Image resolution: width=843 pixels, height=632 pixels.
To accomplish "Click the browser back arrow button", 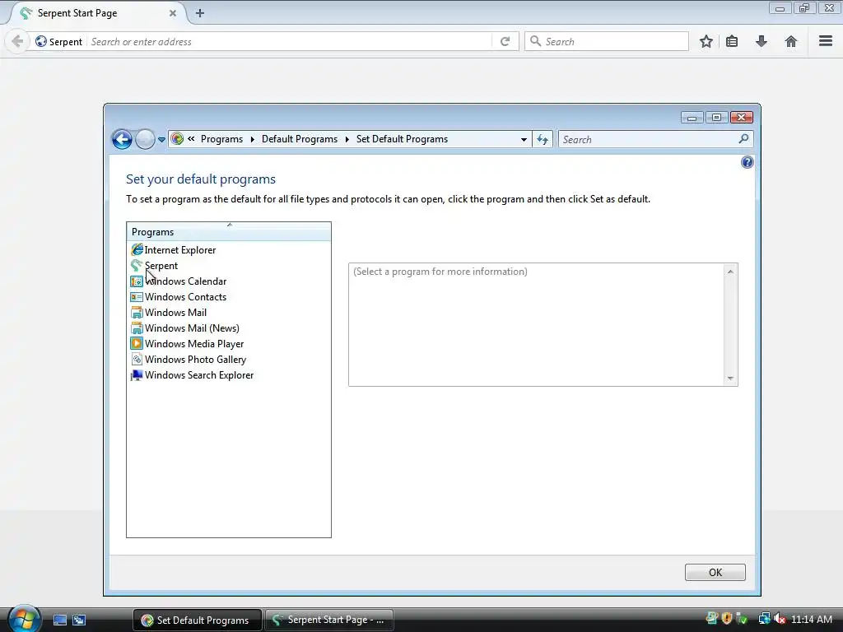I will coord(17,41).
